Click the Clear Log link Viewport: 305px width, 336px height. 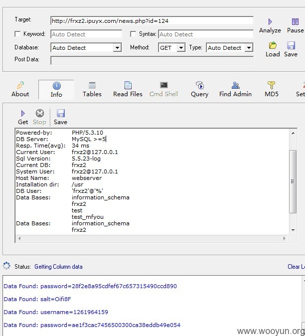296,267
